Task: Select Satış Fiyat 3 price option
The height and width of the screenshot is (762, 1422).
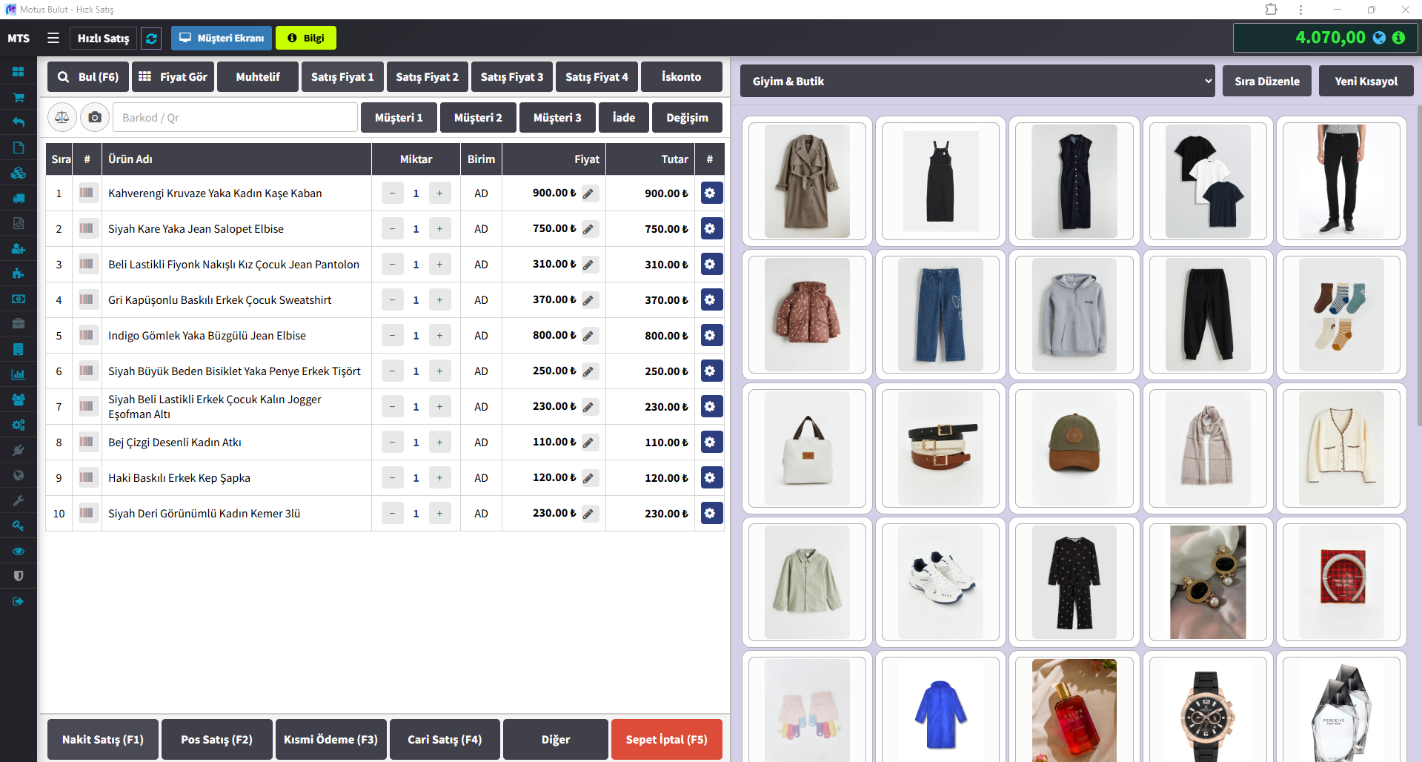Action: coord(511,77)
